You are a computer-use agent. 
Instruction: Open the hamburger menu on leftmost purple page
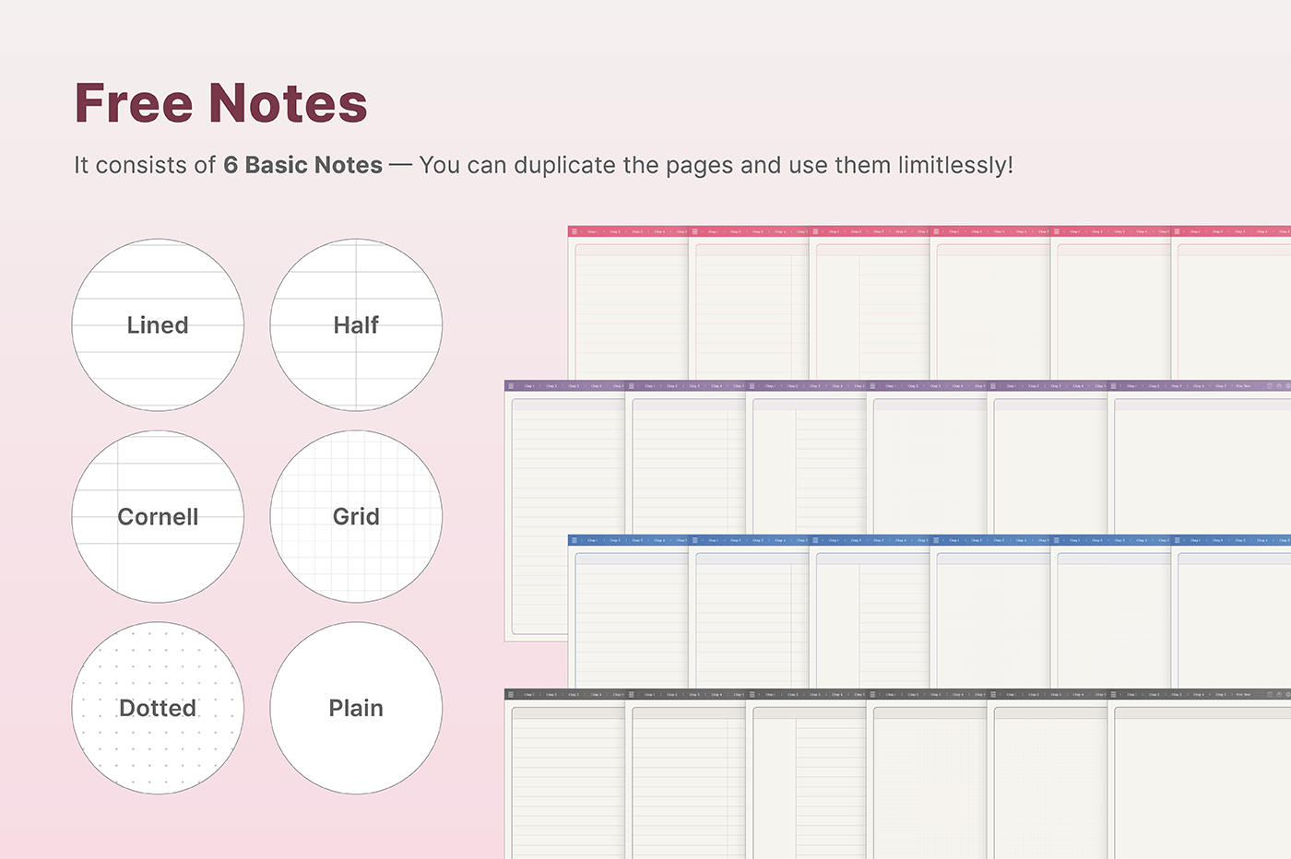tap(511, 386)
